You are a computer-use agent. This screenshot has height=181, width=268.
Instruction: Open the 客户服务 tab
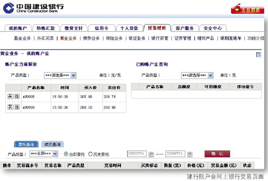[185, 28]
